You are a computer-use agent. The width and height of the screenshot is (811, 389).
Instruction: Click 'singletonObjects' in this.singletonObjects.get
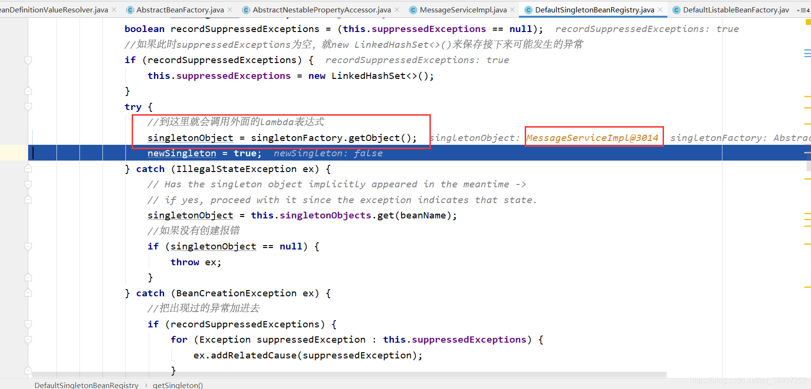coord(326,216)
